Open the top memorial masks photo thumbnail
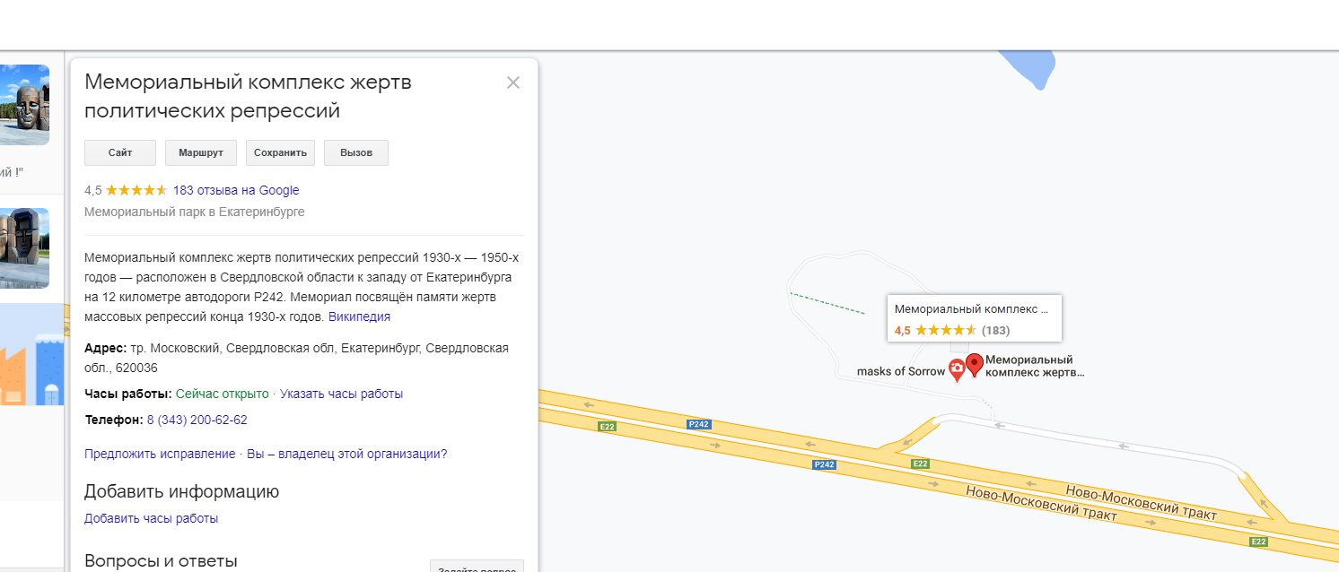Viewport: 1339px width, 572px height. [x=24, y=105]
